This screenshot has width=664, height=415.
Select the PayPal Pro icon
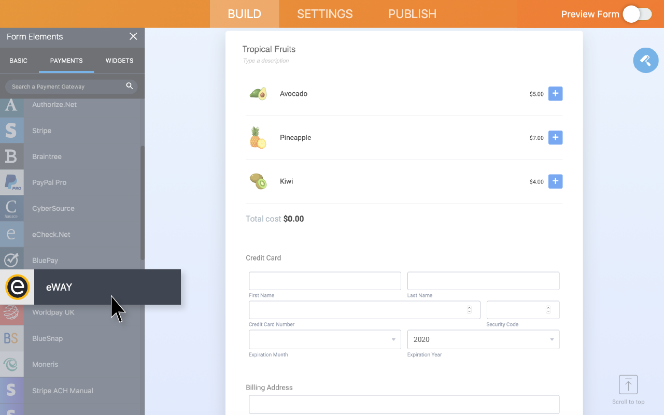[x=11, y=182]
